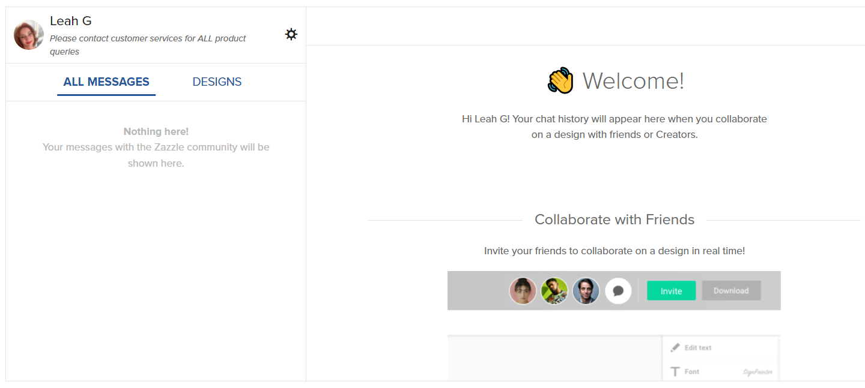Click the Welcome! heading text
This screenshot has height=388, width=865.
633,81
